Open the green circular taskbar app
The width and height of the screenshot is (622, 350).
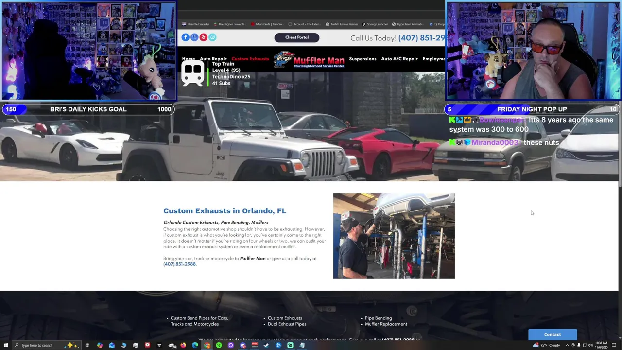(x=219, y=345)
